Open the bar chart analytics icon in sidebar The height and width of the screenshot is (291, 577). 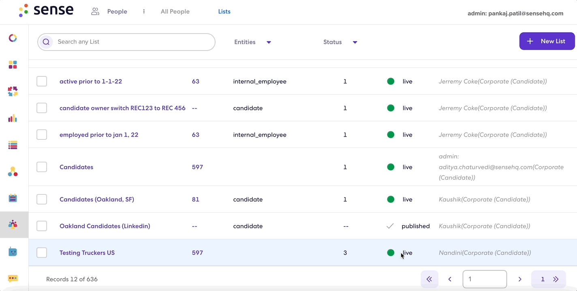pos(13,118)
